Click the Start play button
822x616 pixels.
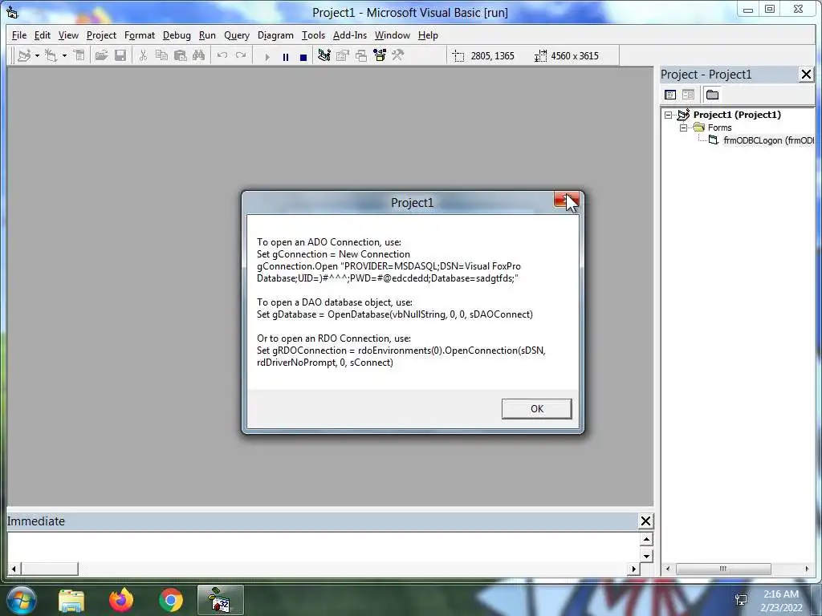tap(267, 57)
